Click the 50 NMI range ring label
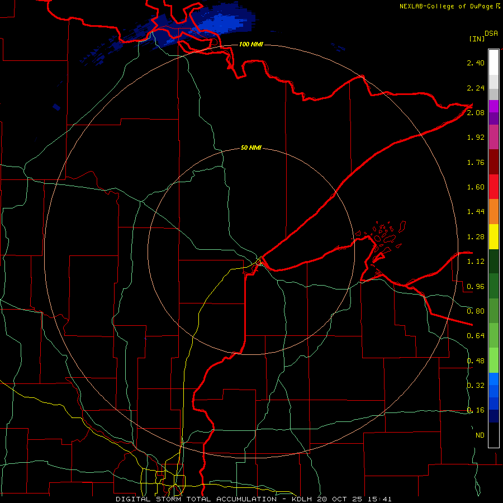Screen dimensions: 503x503 251,148
